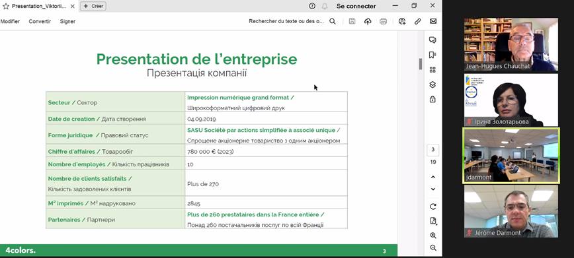Click the document vertical scrollbar thumb
Screen dimensions: 574x258
tap(421, 64)
